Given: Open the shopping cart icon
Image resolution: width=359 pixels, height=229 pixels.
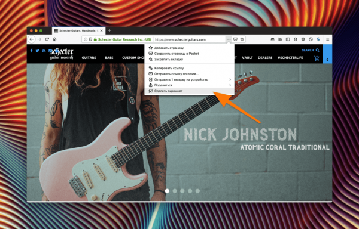Looking at the screenshot, I should (317, 58).
